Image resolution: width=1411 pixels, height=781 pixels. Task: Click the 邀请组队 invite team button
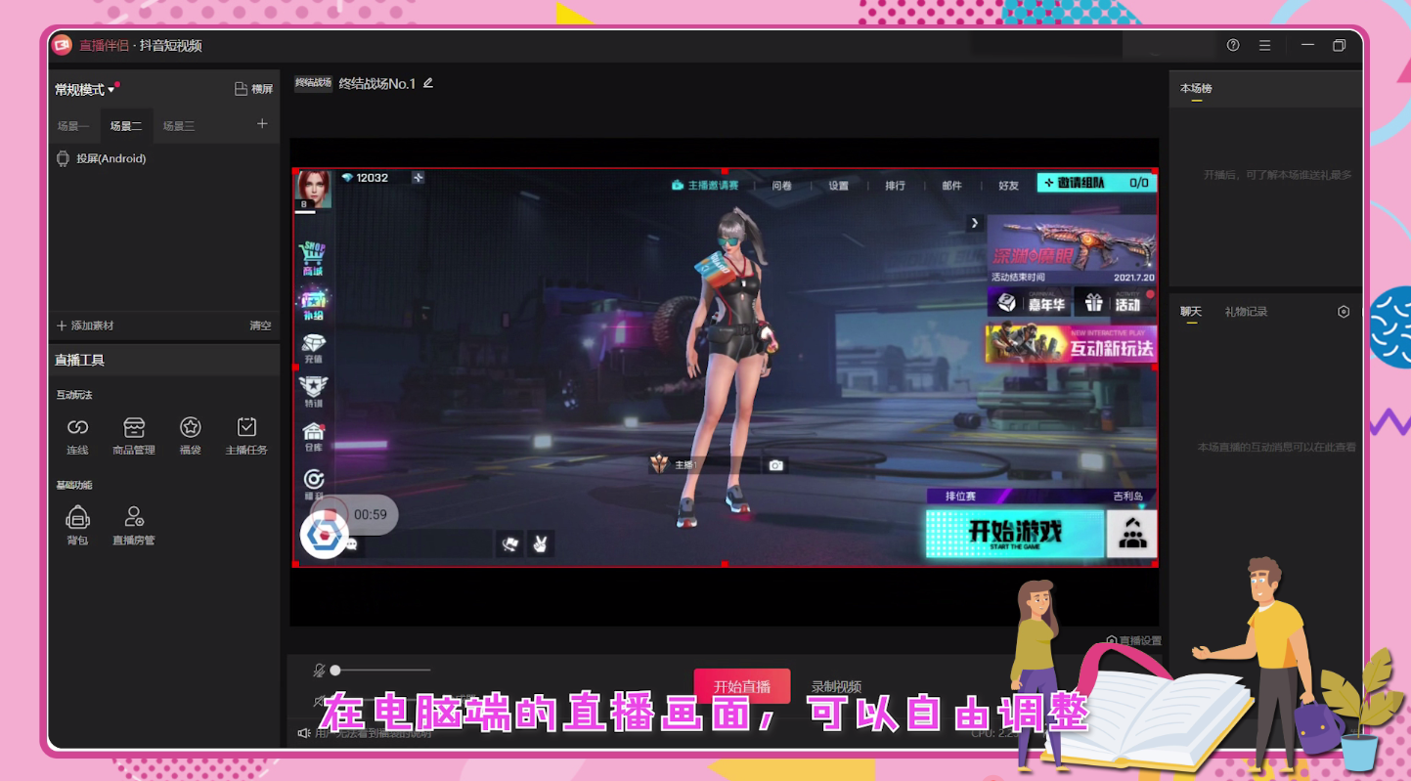[x=1097, y=183]
